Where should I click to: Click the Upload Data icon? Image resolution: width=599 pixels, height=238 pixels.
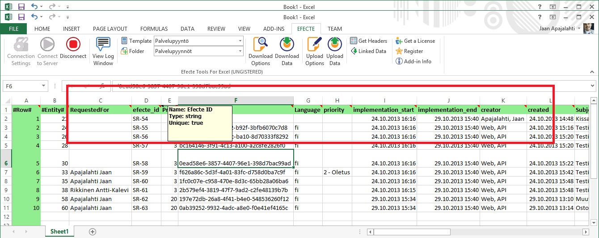click(335, 44)
